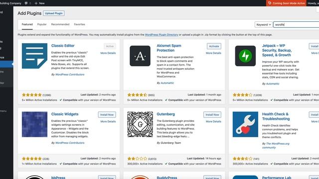
Task: Click the New item in admin bar
Action: click(x=40, y=3)
